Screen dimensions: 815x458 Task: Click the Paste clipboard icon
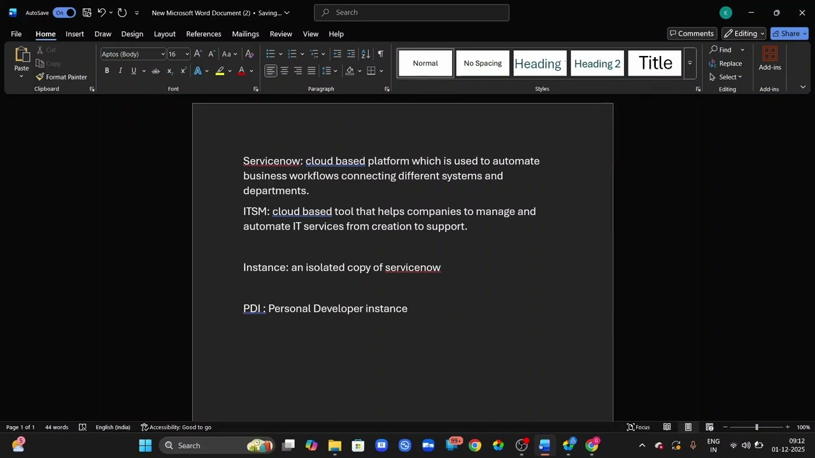click(x=22, y=55)
